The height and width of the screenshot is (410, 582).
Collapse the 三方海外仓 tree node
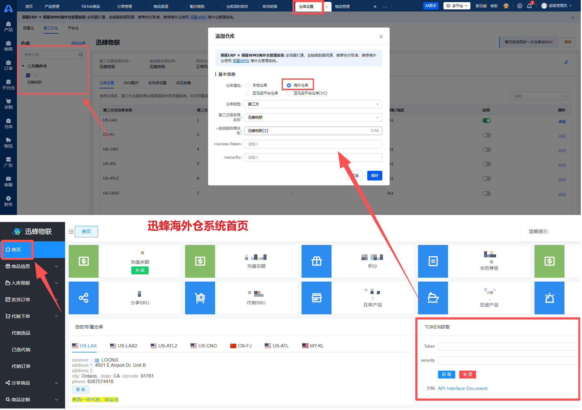pos(23,66)
